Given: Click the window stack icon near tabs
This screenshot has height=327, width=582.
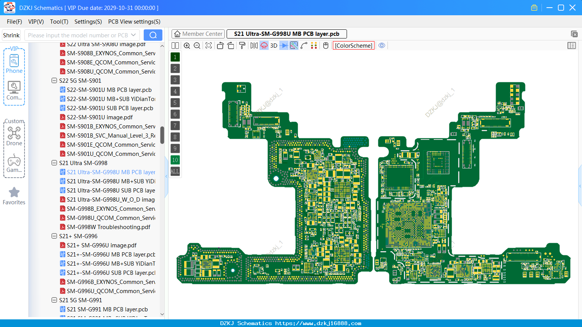Looking at the screenshot, I should (574, 34).
